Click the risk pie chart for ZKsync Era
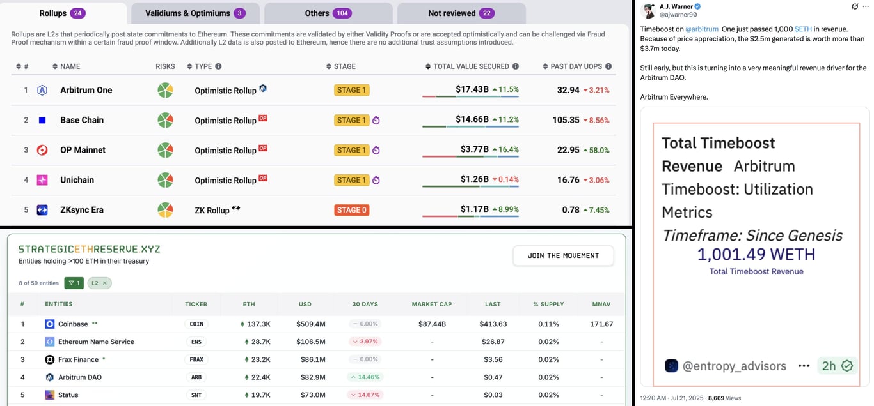This screenshot has height=406, width=874. pyautogui.click(x=165, y=210)
